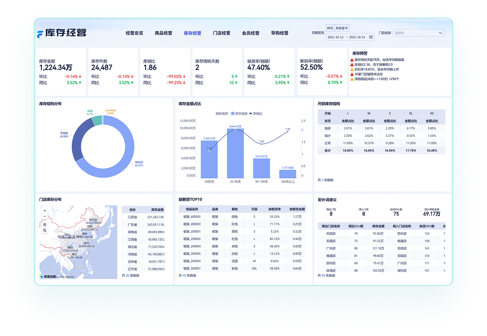Open the calendar picker icon
The width and height of the screenshot is (487, 336).
tap(371, 37)
